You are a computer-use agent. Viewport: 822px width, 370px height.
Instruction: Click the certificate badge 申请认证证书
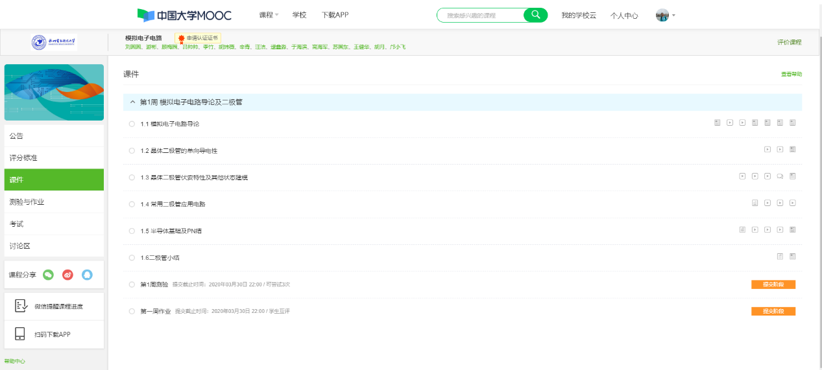click(198, 38)
